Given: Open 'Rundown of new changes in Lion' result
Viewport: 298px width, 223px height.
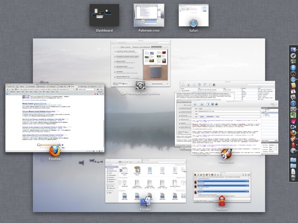Looking at the screenshot, I should [45, 127].
